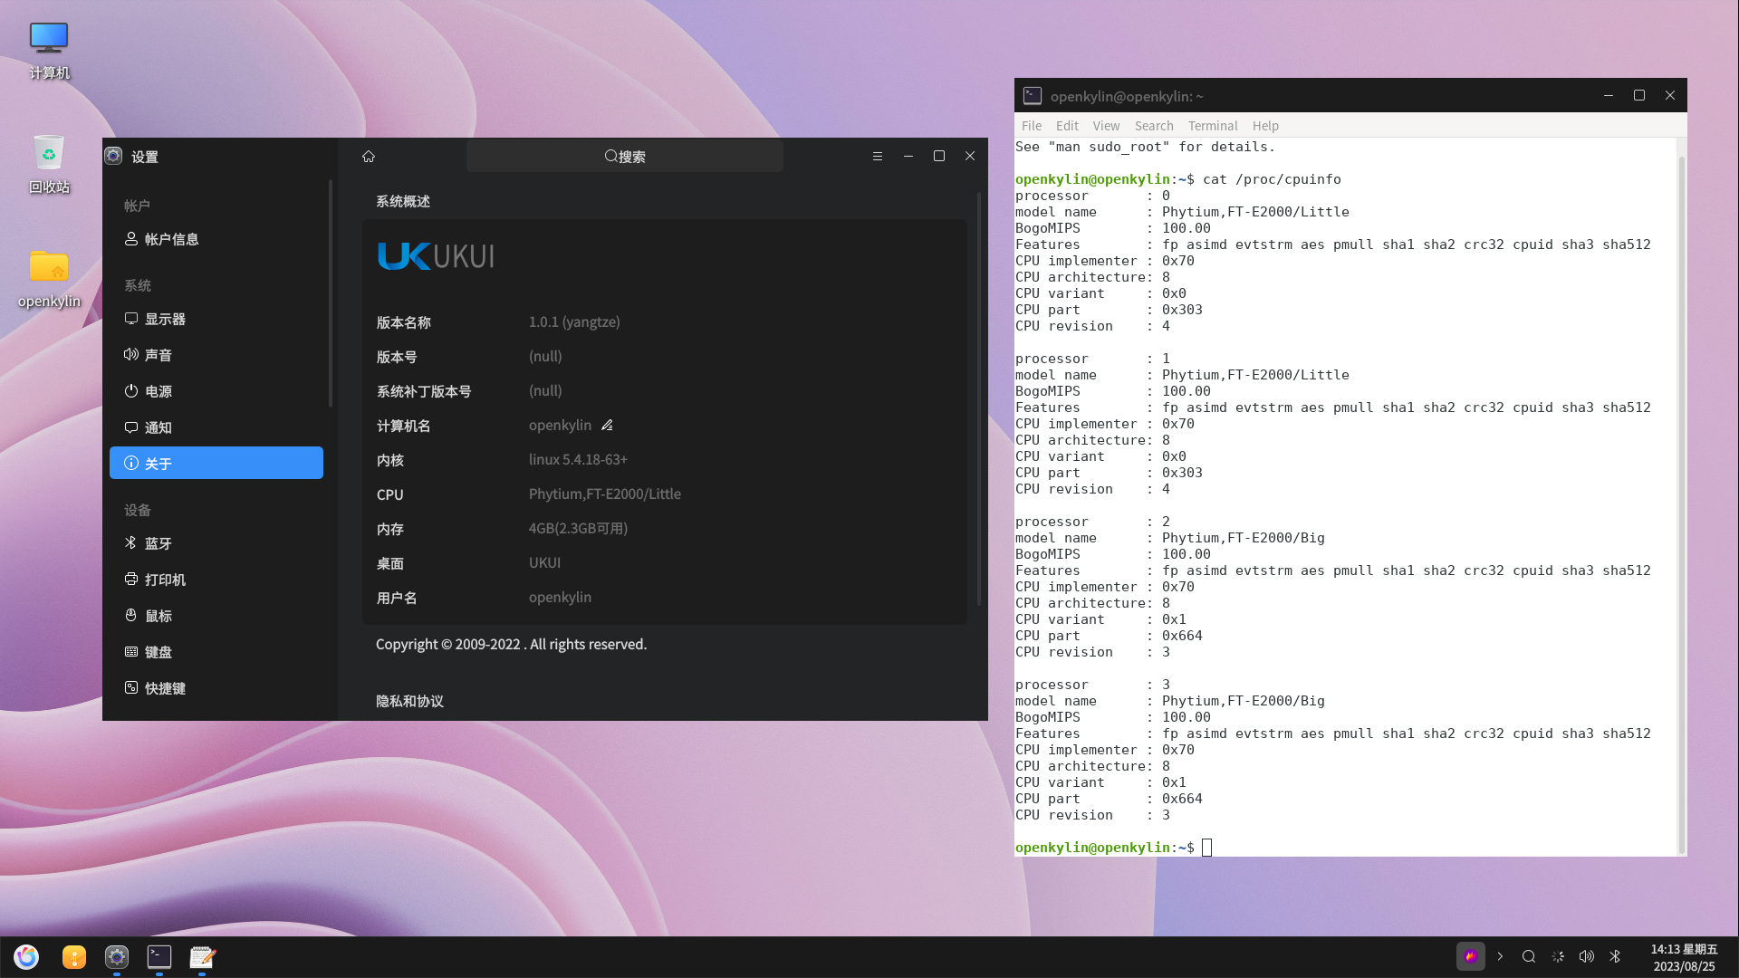Select 帐户信息 in the sidebar

click(216, 239)
